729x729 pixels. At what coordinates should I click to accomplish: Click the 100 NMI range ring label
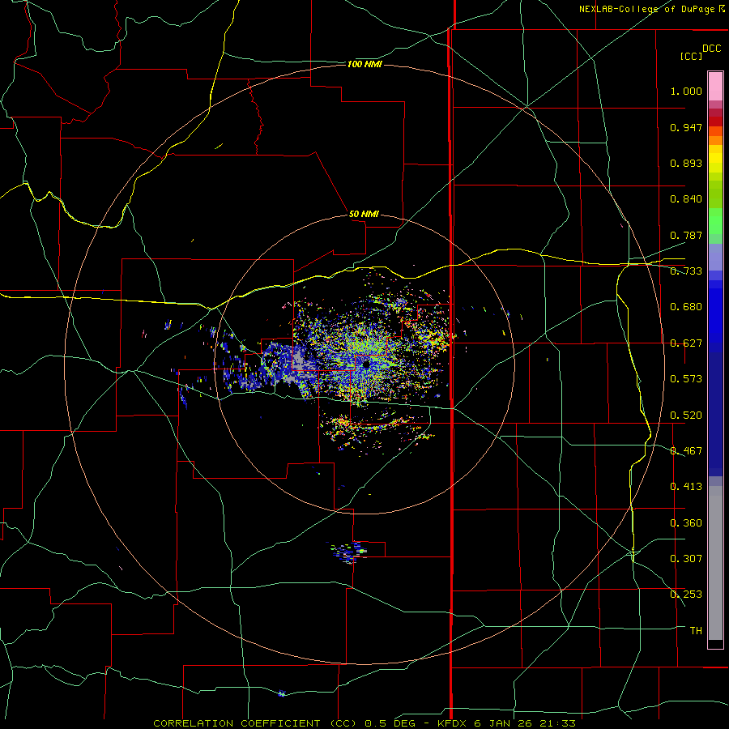pos(364,64)
